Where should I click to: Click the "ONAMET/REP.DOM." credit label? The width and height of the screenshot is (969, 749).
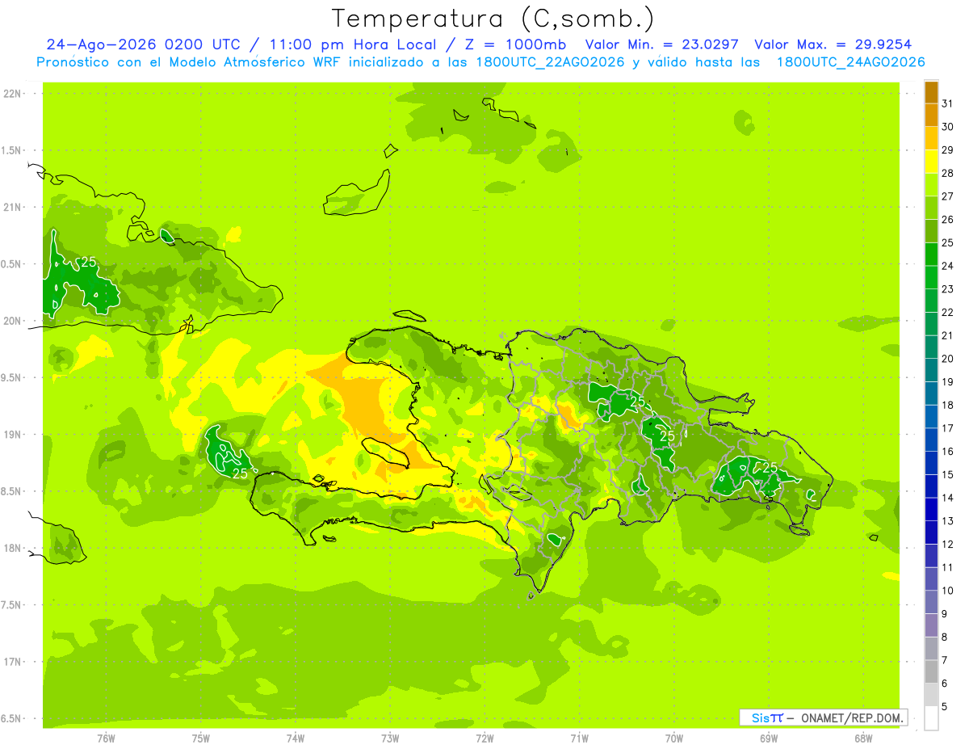point(852,717)
